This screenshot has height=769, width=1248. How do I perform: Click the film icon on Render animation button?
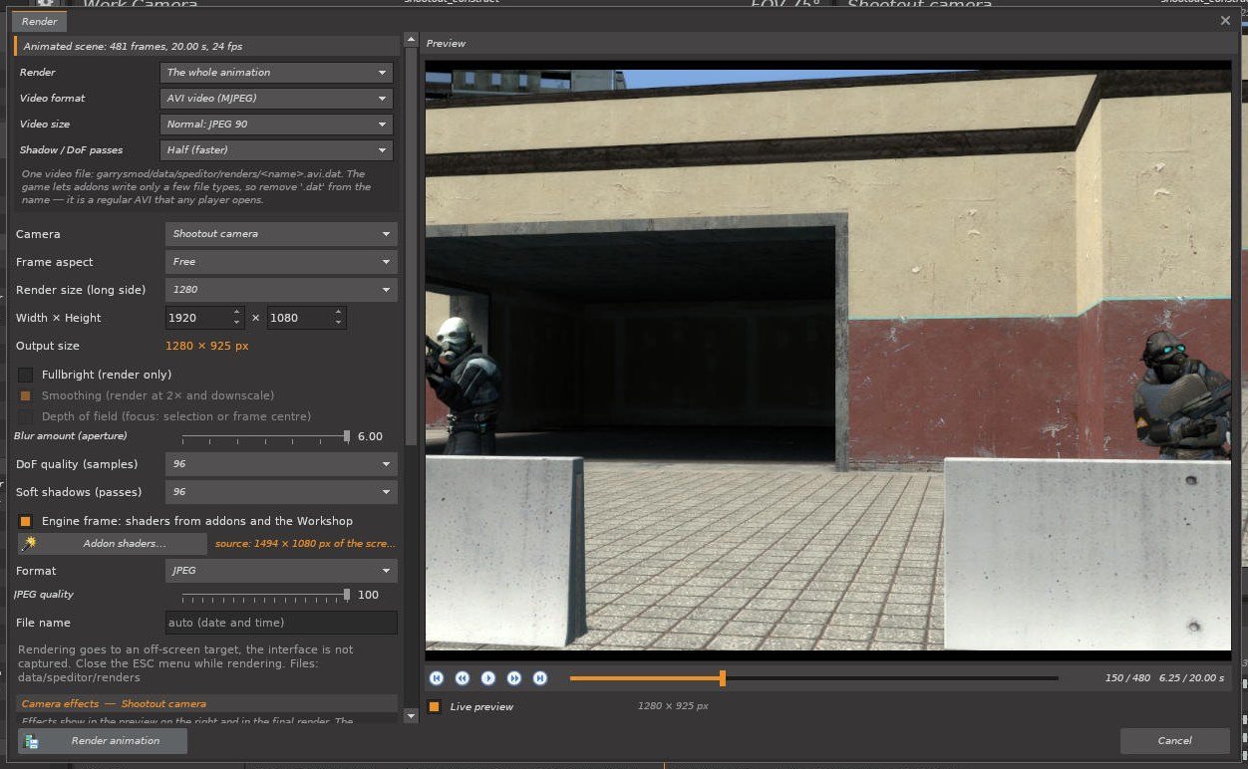32,741
